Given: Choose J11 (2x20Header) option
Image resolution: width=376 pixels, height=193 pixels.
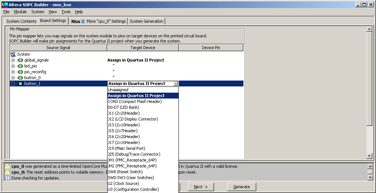Looking at the screenshot, I should pos(143,113).
